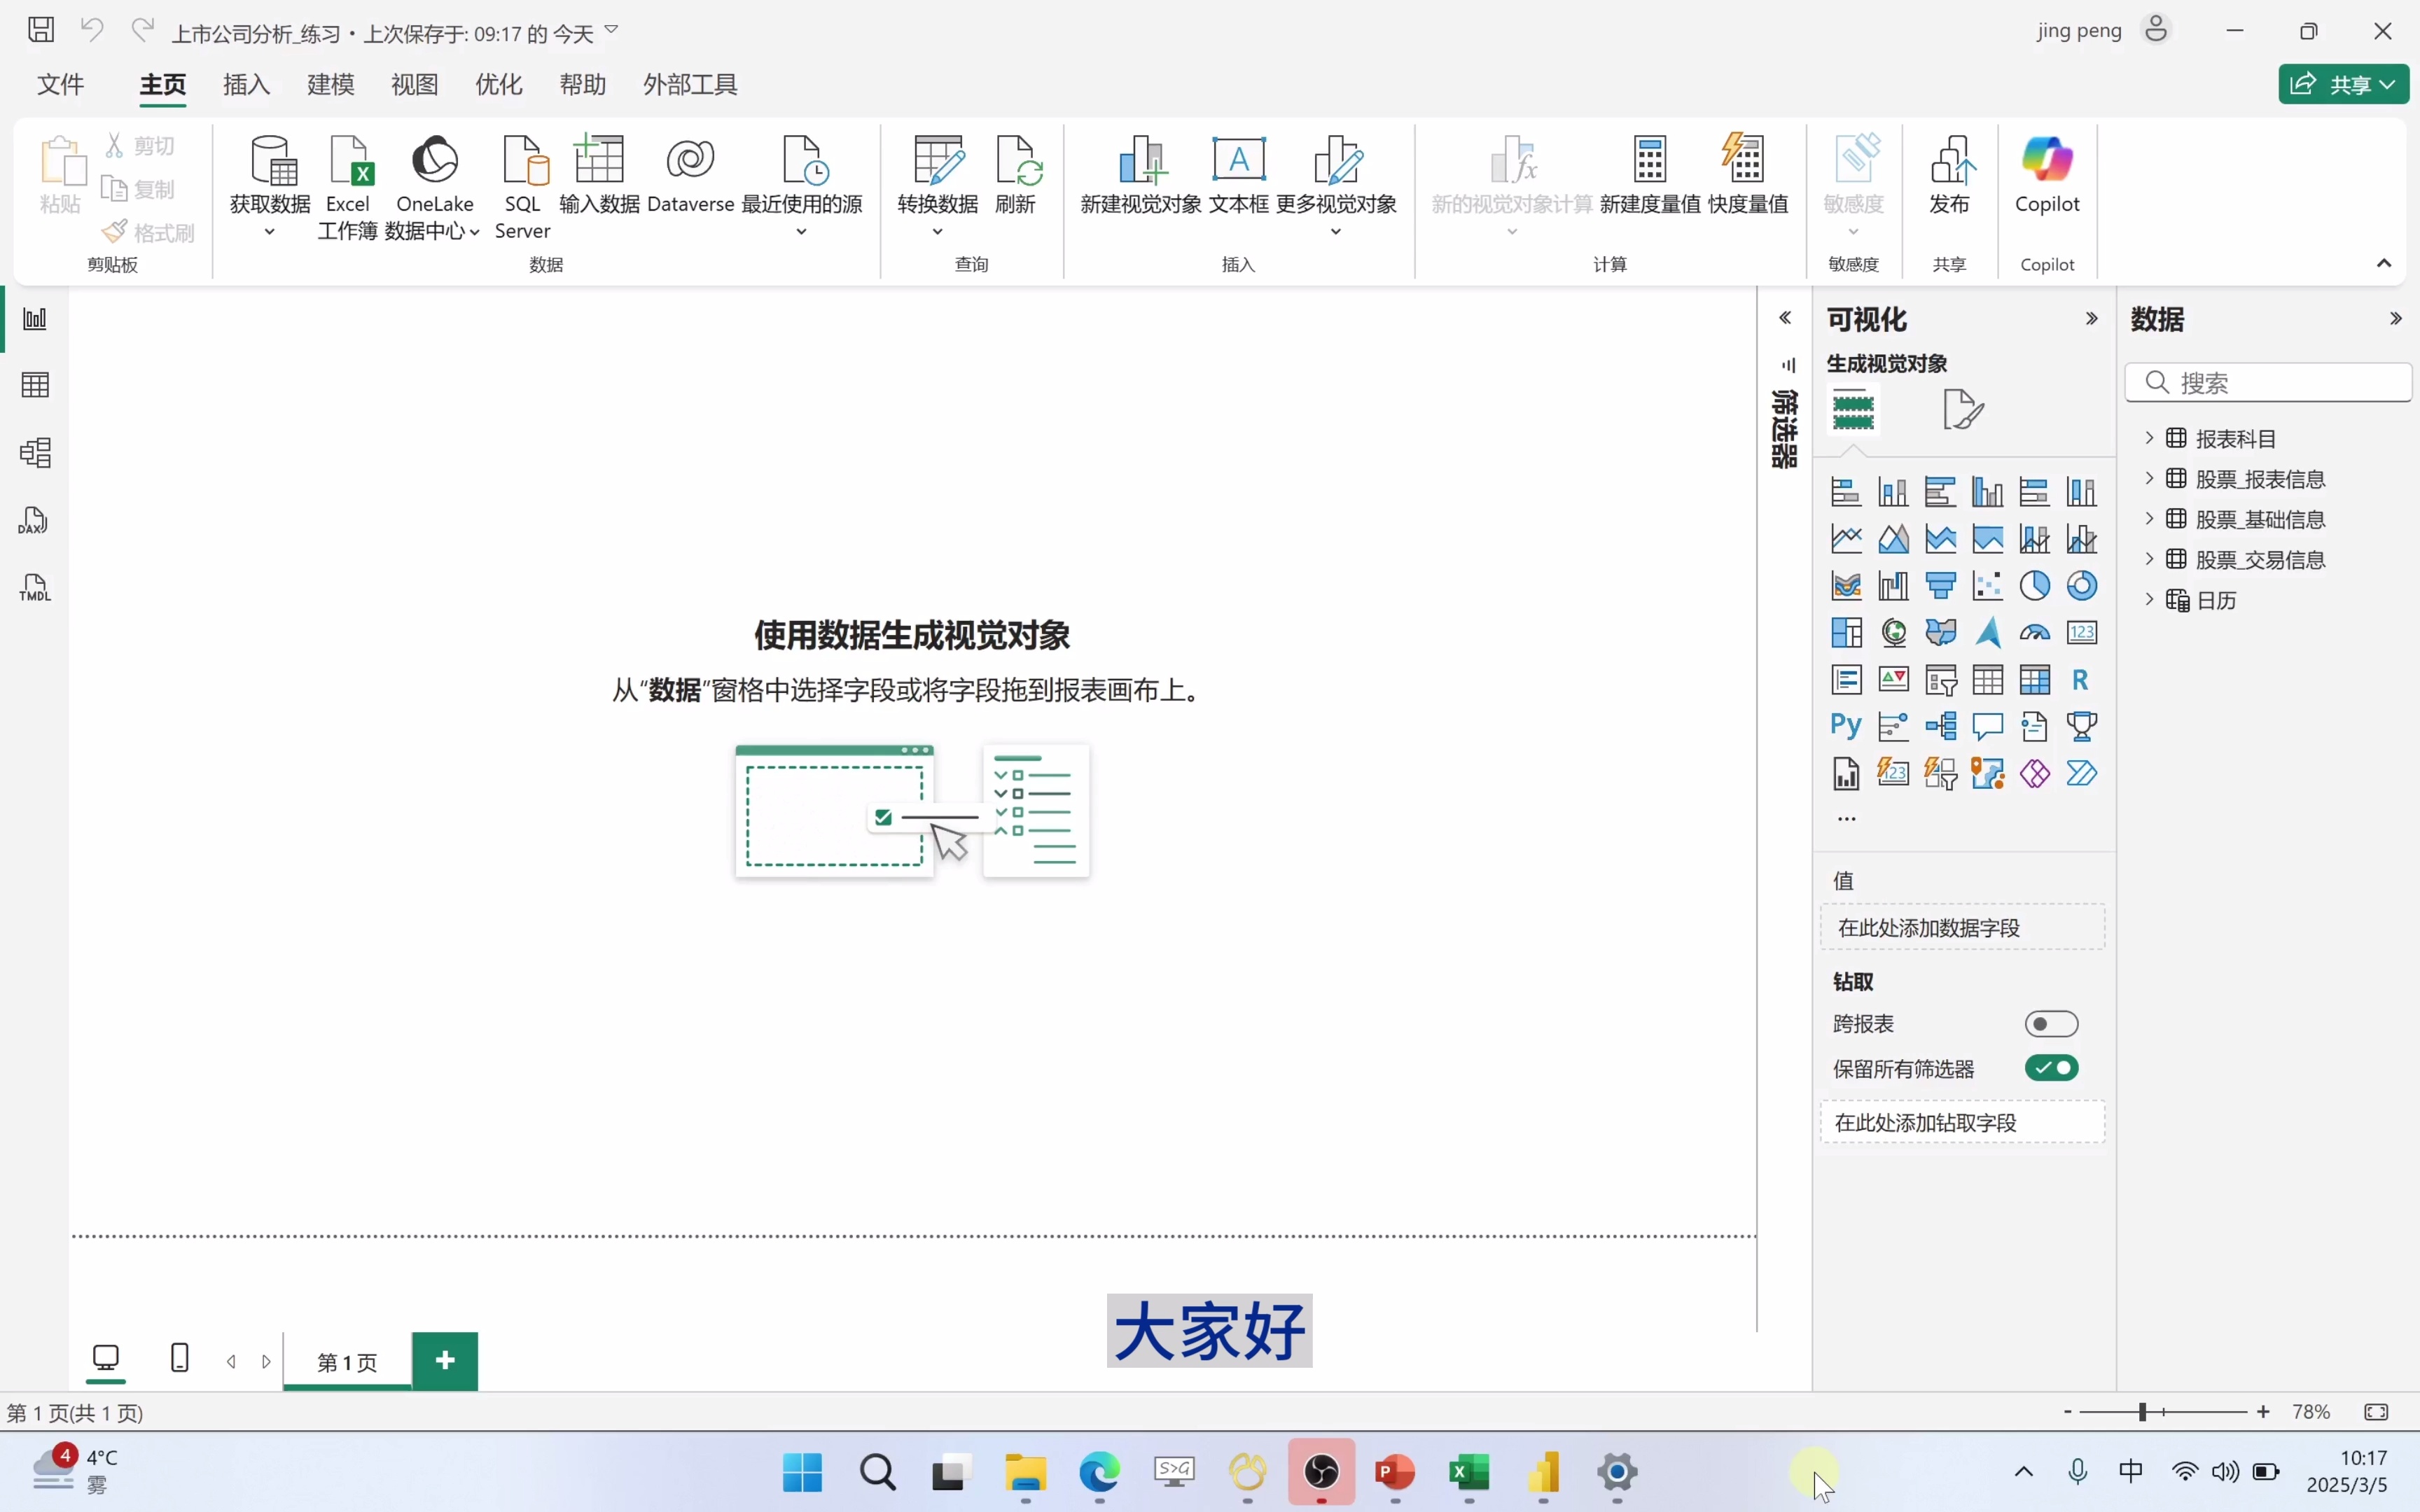2420x1512 pixels.
Task: Click the zoom slider handle
Action: (2143, 1412)
